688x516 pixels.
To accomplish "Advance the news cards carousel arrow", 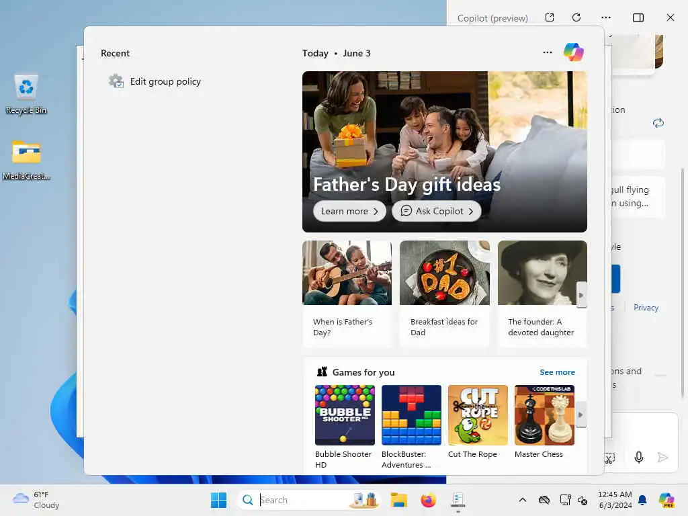I will coord(581,295).
